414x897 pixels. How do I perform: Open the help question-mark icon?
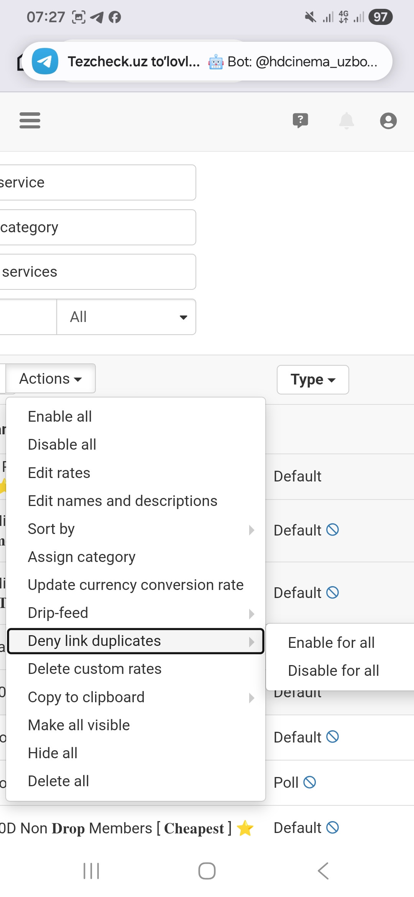click(300, 121)
